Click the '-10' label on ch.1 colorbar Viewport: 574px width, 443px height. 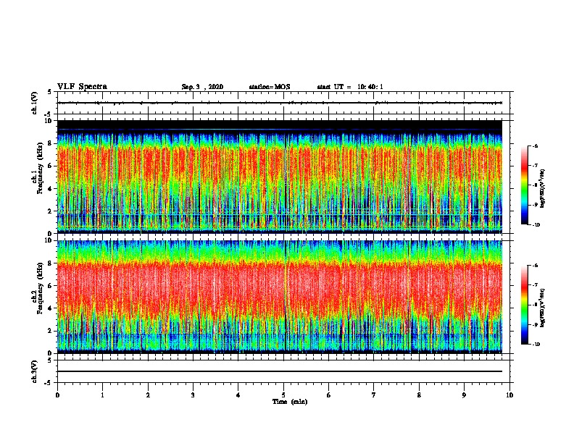tap(536, 225)
